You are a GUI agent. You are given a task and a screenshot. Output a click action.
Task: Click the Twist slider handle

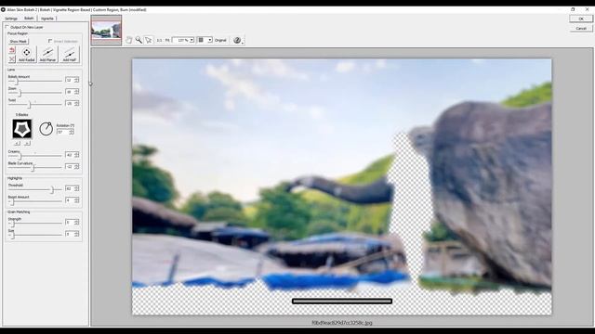[x=29, y=104]
